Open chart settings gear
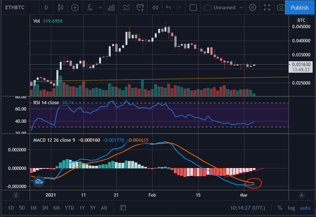 (252, 8)
